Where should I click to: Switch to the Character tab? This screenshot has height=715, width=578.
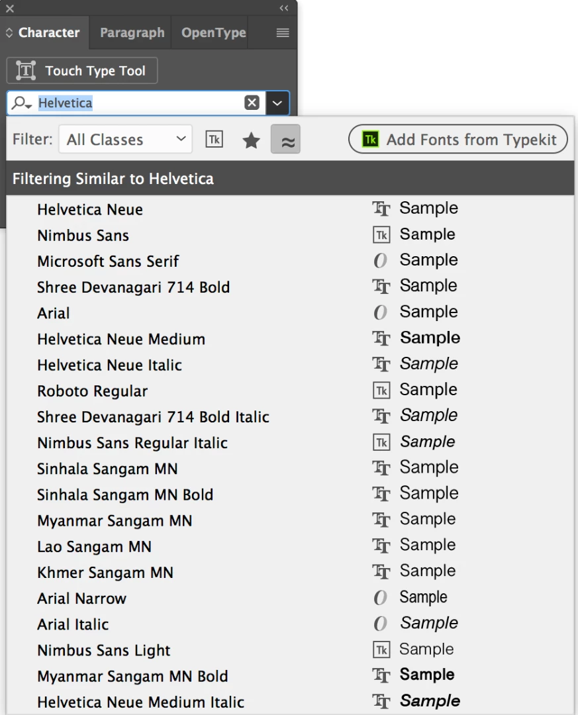coord(49,33)
